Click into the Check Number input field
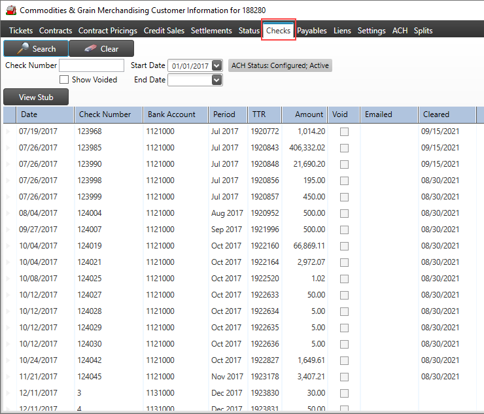Image resolution: width=484 pixels, height=414 pixels. tap(92, 65)
